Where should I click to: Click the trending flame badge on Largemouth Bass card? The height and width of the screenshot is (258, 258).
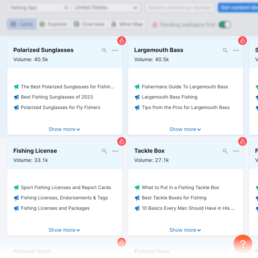coord(243,41)
